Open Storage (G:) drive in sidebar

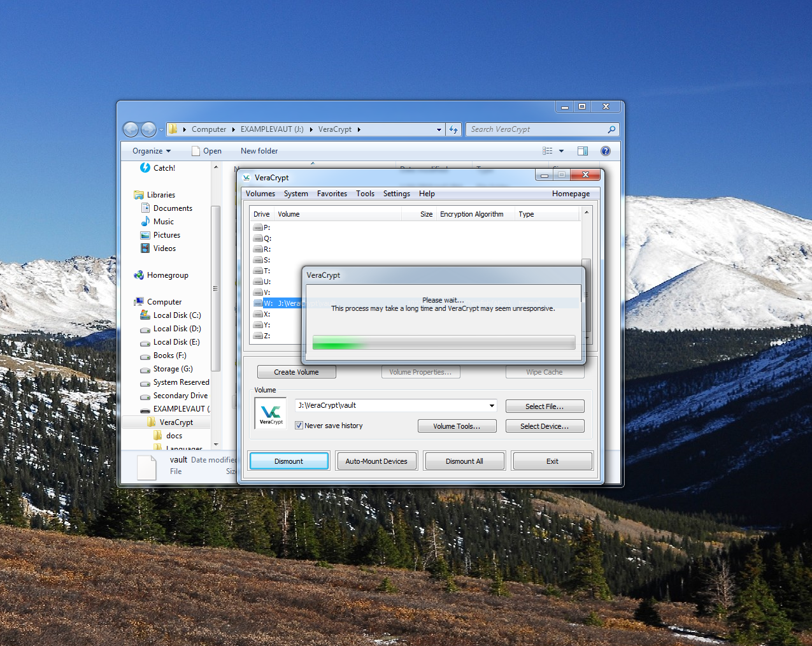pyautogui.click(x=166, y=369)
